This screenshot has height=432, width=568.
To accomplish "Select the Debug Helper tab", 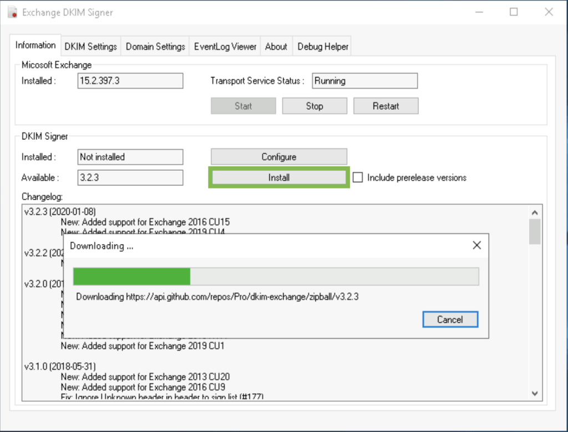I will point(322,46).
